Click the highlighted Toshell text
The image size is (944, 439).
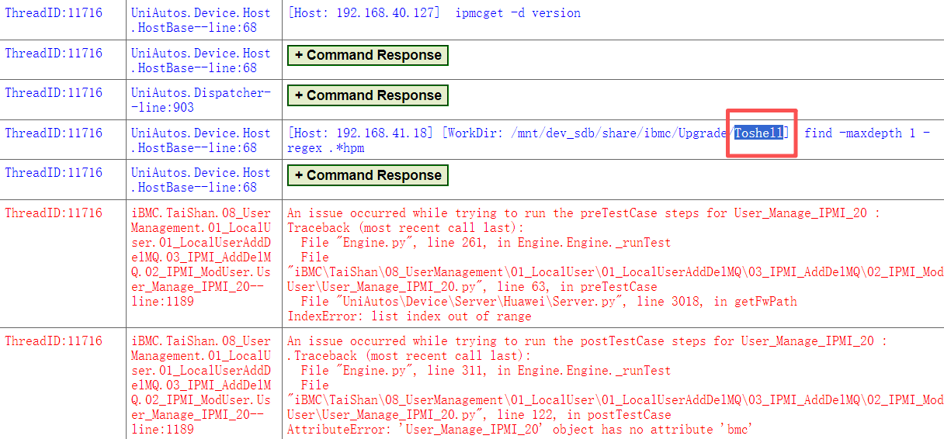[758, 133]
